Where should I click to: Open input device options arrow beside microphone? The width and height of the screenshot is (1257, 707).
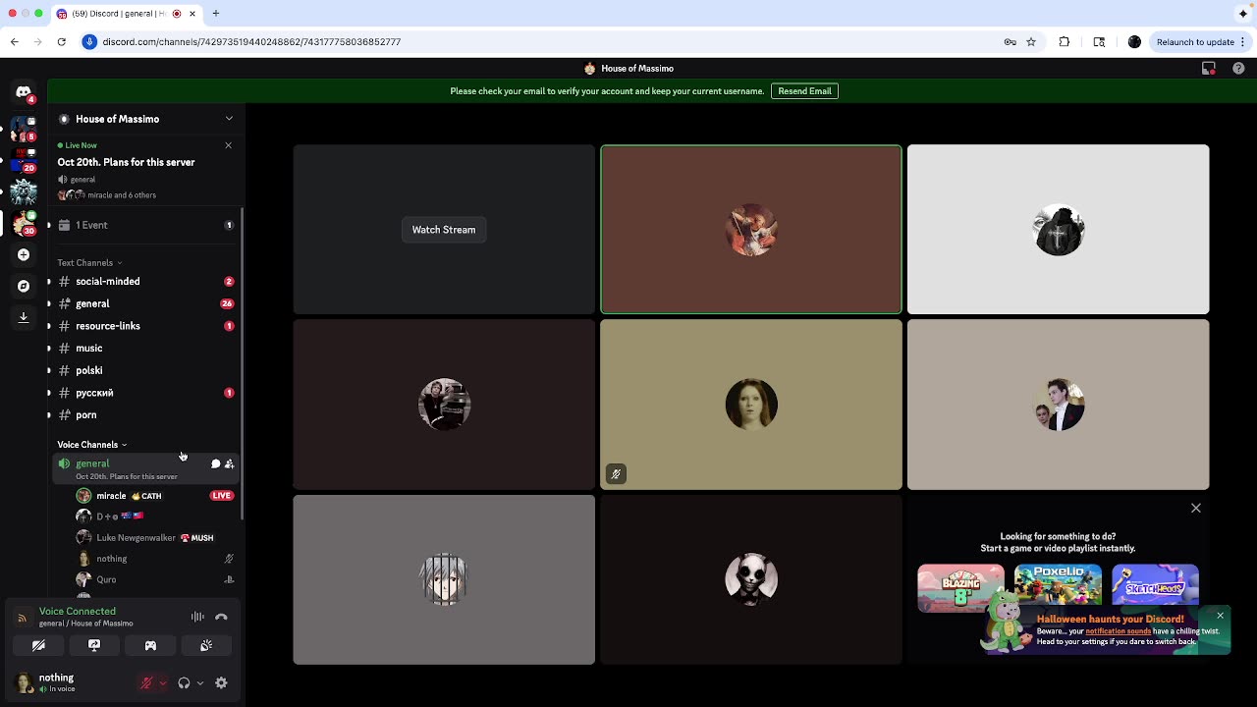tap(163, 683)
